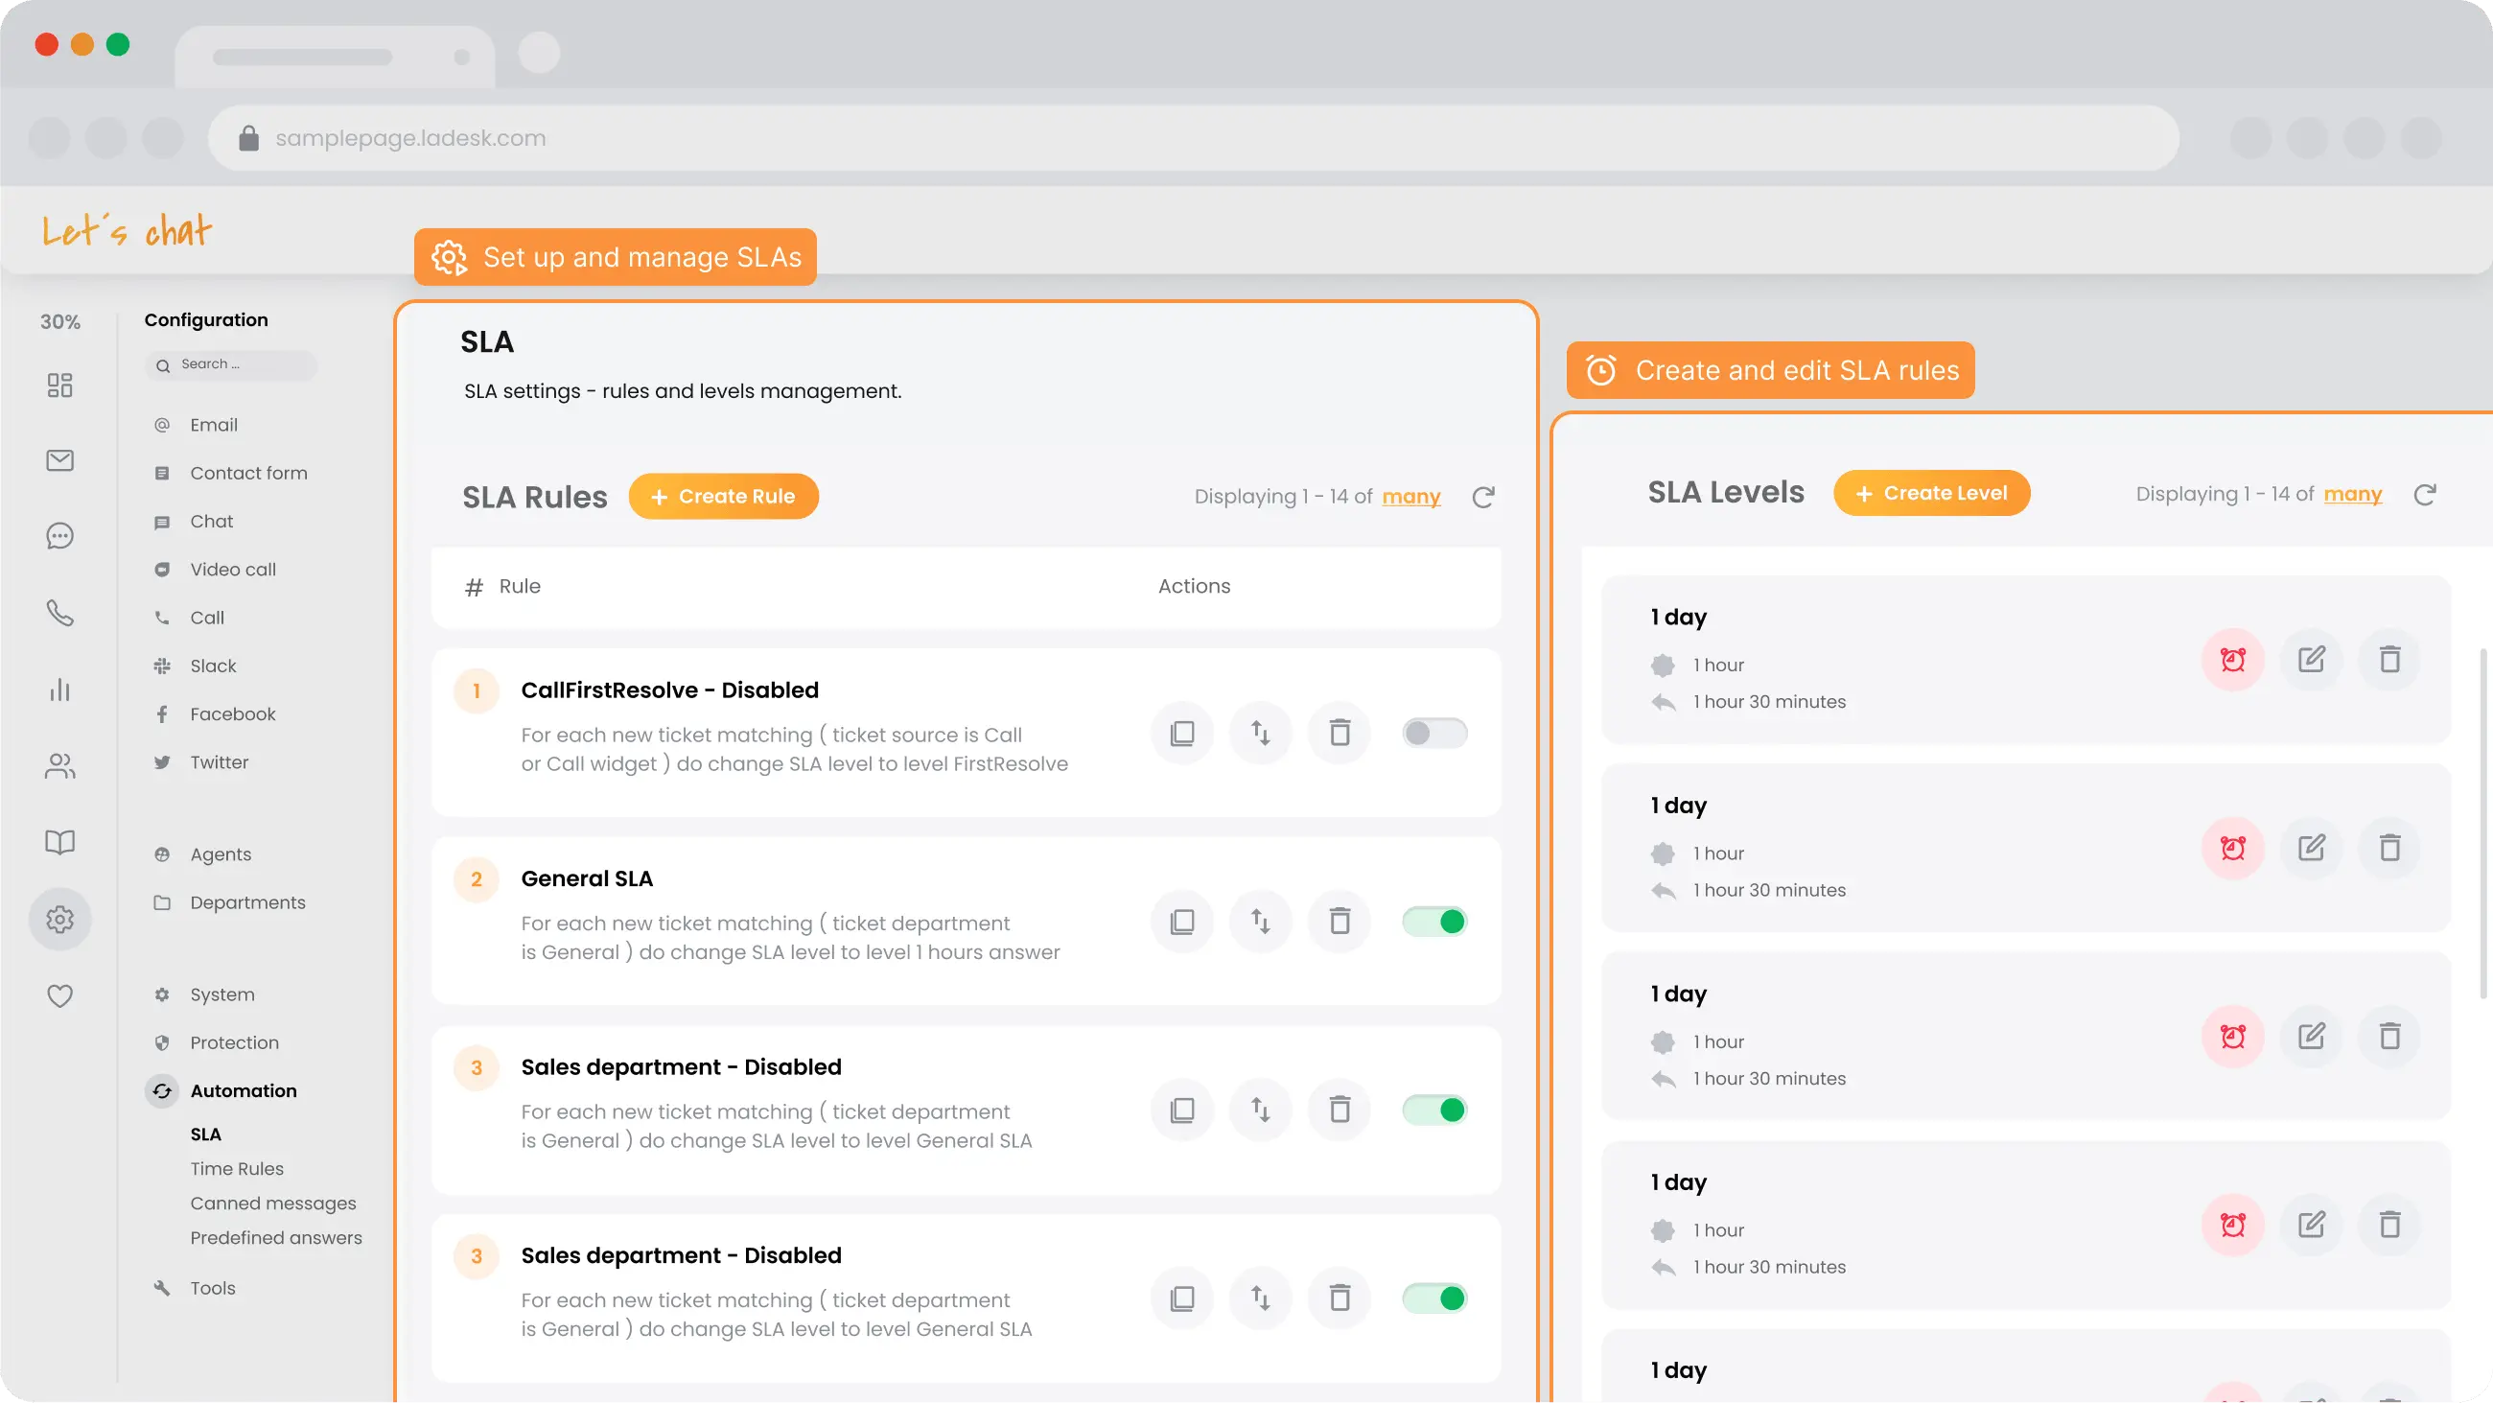Viewport: 2493px width, 1403px height.
Task: Duplicate the General SLA rule
Action: pos(1181,921)
